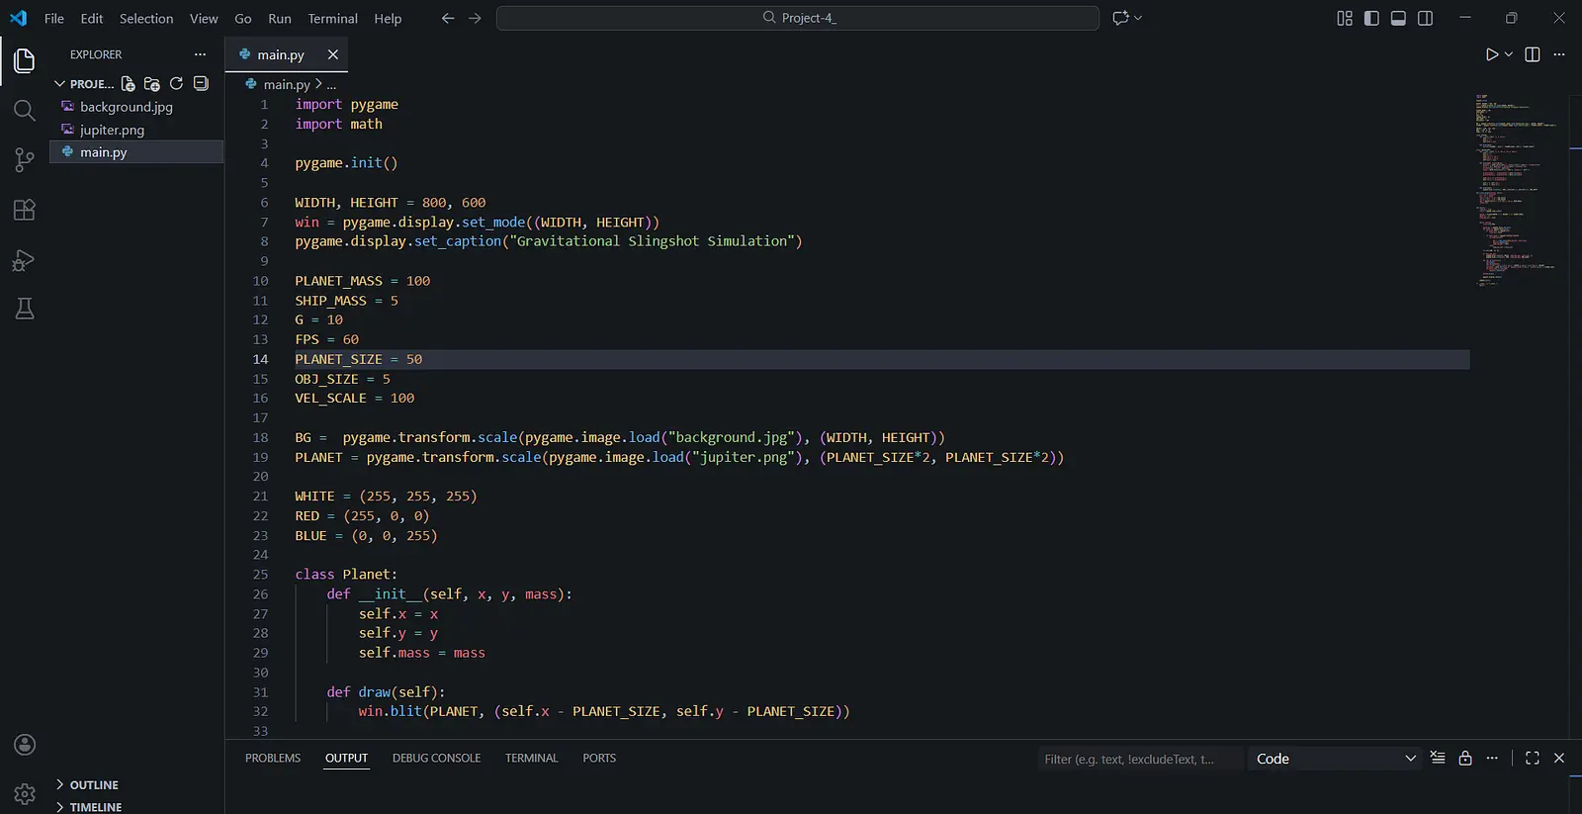Screen dimensions: 1582x814
Task: Refresh the Explorer file tree
Action: coord(176,84)
